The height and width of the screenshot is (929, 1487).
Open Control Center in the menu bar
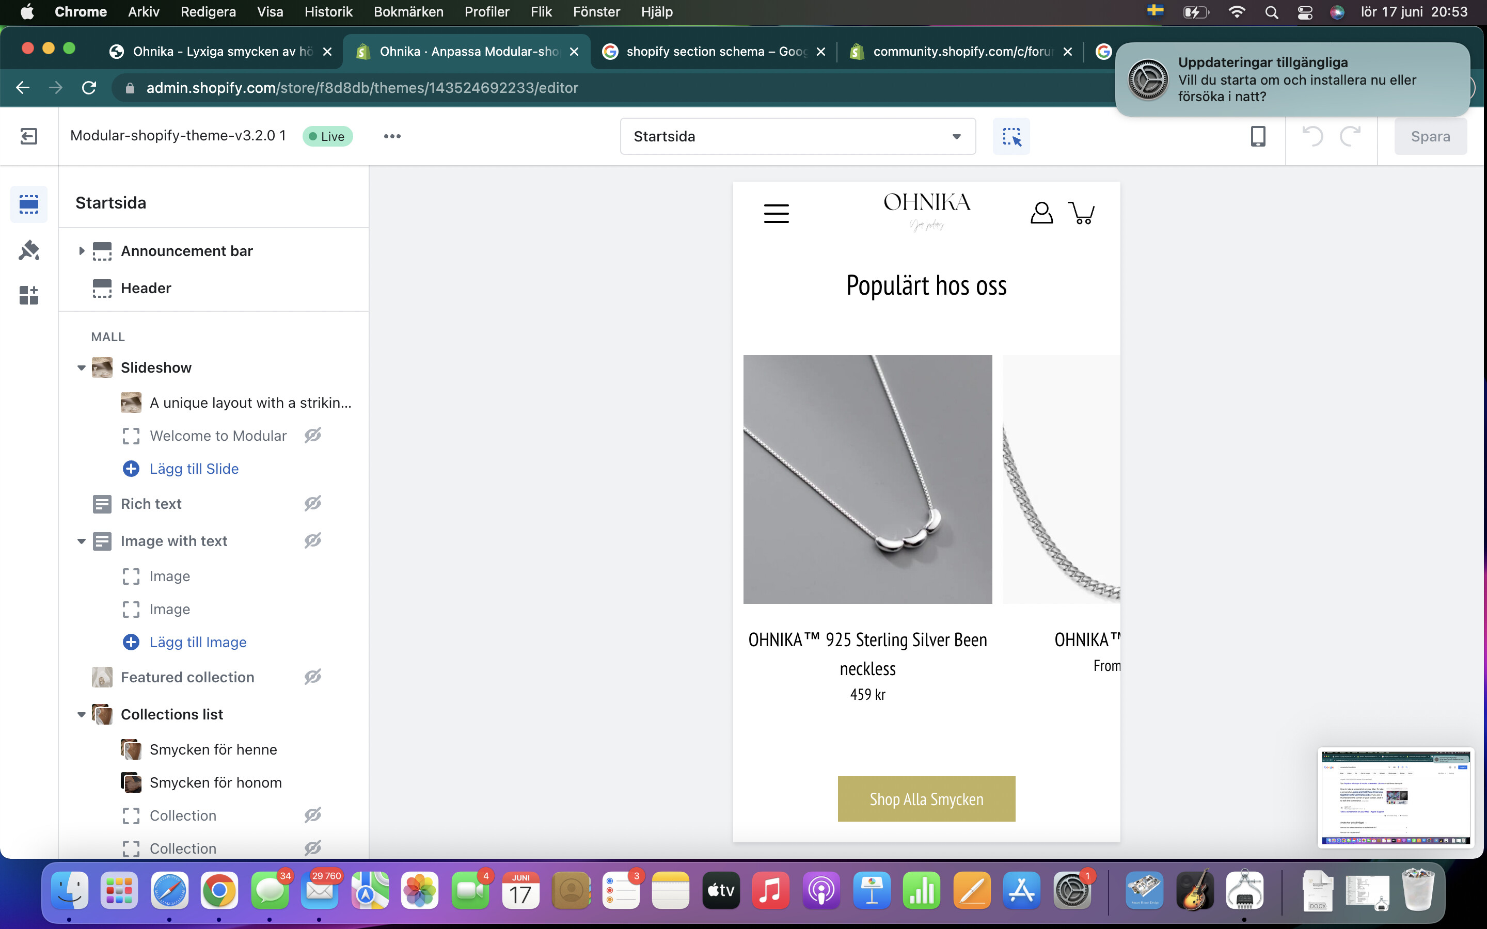pyautogui.click(x=1305, y=12)
